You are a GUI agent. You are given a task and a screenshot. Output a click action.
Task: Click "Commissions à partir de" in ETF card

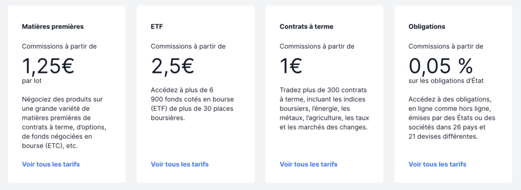coord(188,46)
